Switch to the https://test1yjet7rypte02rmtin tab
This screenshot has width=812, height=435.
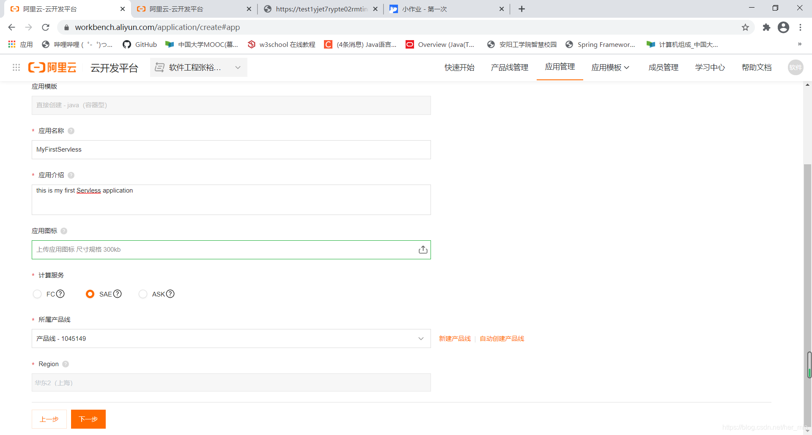(x=320, y=9)
